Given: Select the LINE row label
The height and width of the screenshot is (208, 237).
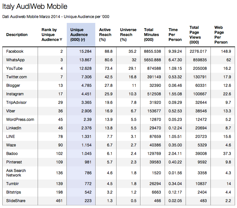Looking at the screenshot, I should click(10, 137).
